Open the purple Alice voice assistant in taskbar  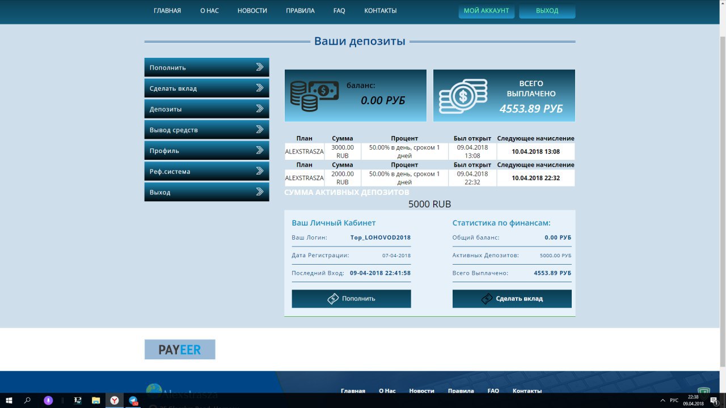pos(49,400)
